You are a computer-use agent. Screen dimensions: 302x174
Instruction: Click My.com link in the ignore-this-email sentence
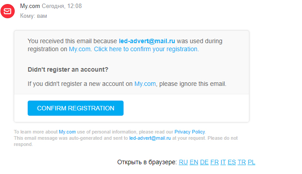tap(145, 84)
